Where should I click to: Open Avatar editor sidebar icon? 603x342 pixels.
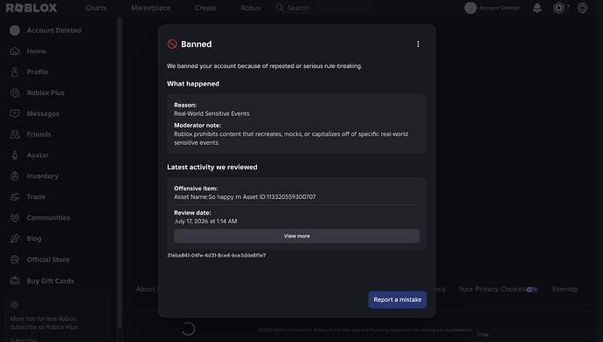[15, 155]
